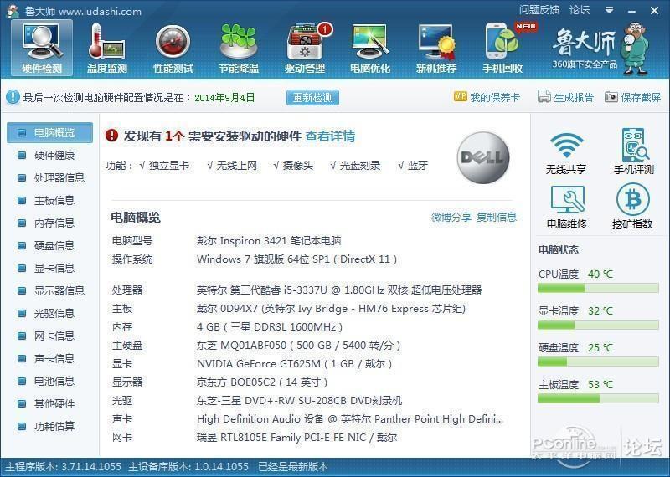The width and height of the screenshot is (670, 477).
Task: Click the 微博分享 share link
Action: point(451,218)
